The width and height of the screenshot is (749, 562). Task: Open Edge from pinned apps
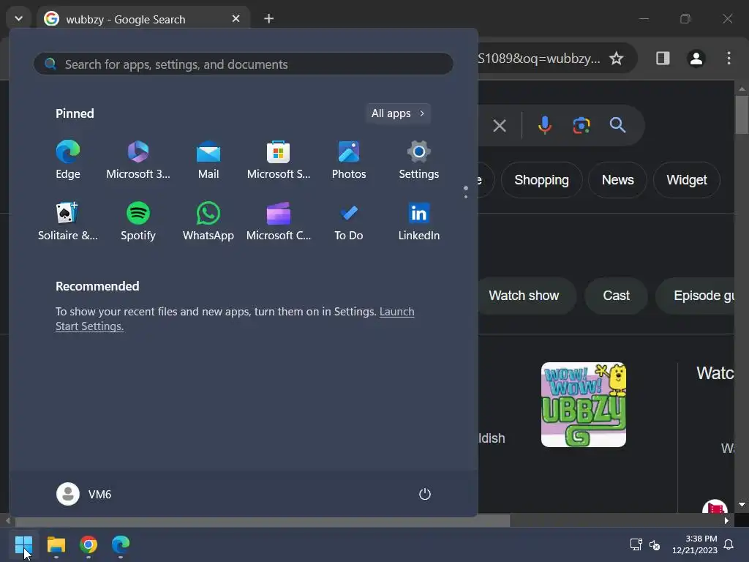click(x=68, y=160)
